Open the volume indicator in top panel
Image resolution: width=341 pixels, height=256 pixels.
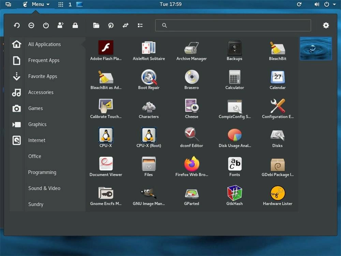(317, 4)
